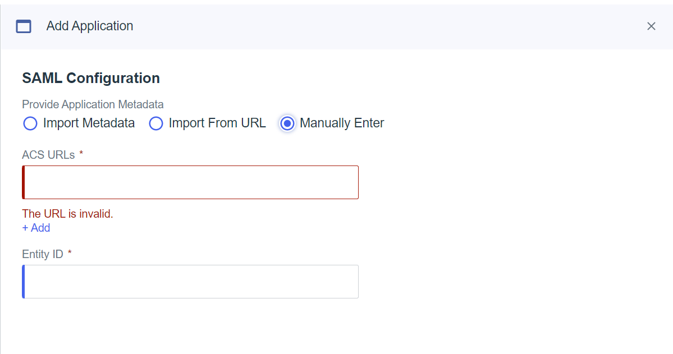Close the Add Application dialog
Image resolution: width=673 pixels, height=354 pixels.
(x=651, y=26)
